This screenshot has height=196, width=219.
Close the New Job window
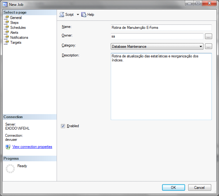(209, 3)
